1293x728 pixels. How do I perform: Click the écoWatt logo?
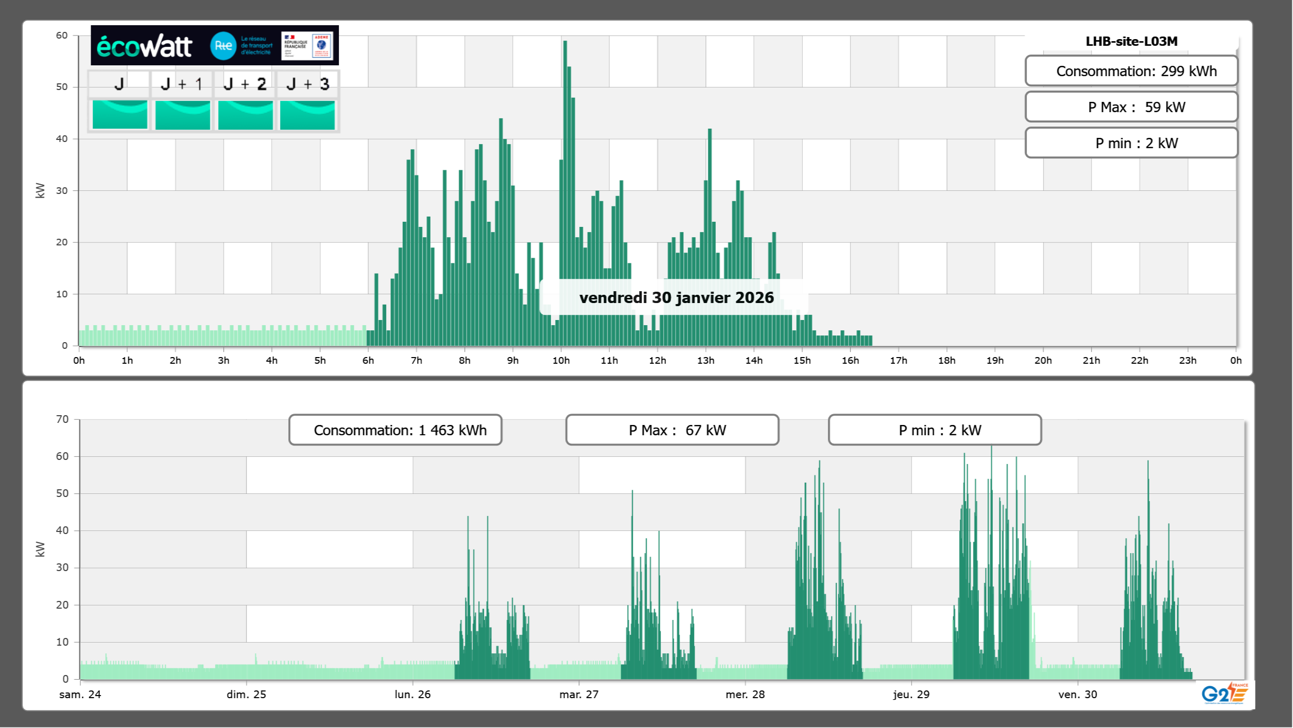click(x=145, y=46)
